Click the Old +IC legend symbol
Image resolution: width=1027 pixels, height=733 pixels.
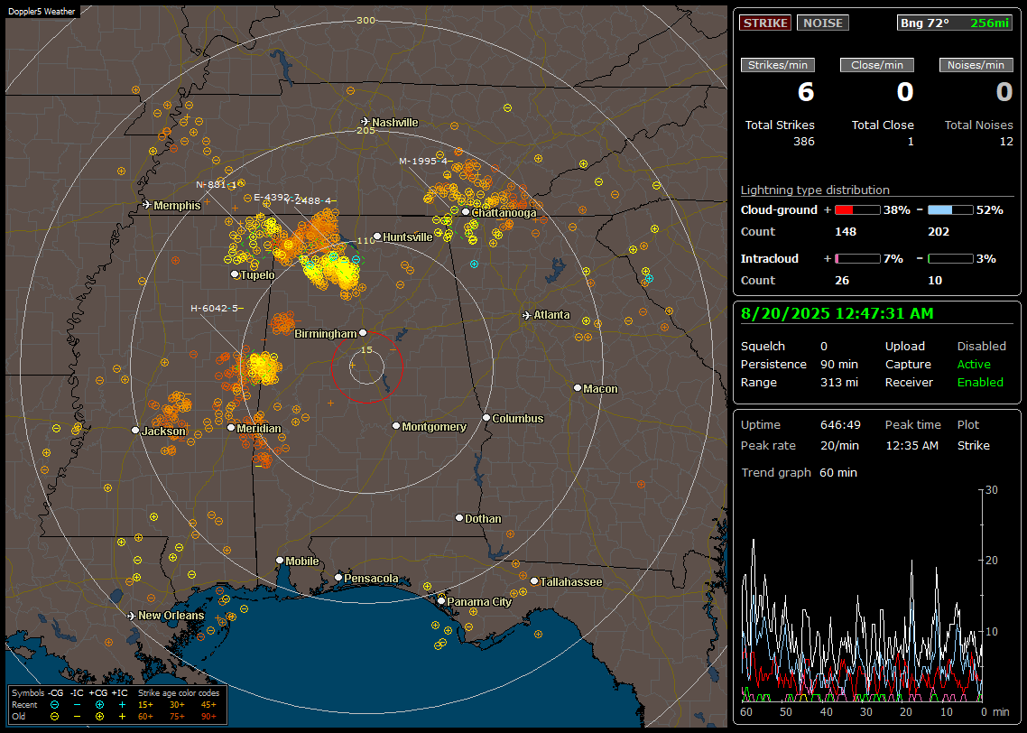coord(122,717)
